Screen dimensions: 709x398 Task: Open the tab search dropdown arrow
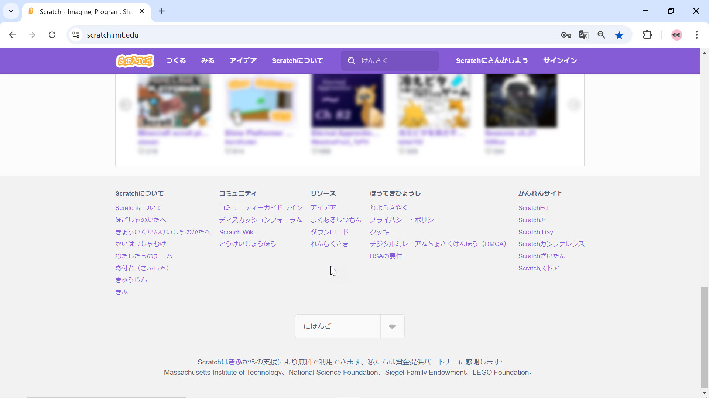[11, 11]
